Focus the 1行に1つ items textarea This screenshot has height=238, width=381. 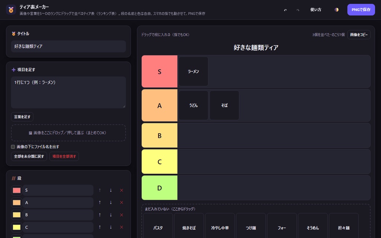[x=68, y=92]
